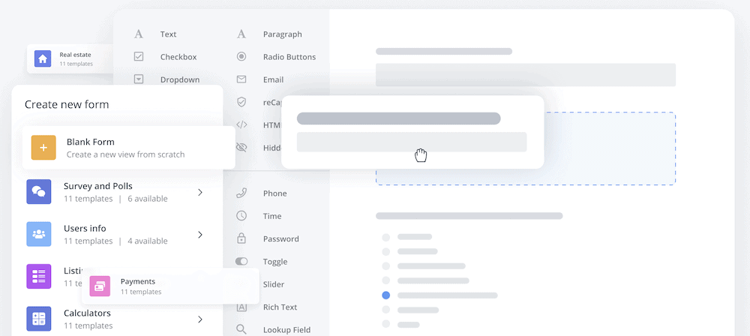This screenshot has height=336, width=750.
Task: Click the Real estate house icon
Action: [x=43, y=58]
